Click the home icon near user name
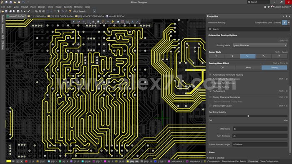This screenshot has width=292, height=164. pyautogui.click(x=265, y=7)
